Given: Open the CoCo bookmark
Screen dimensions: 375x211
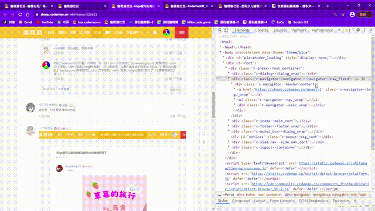Looking at the screenshot, I should pyautogui.click(x=278, y=22).
